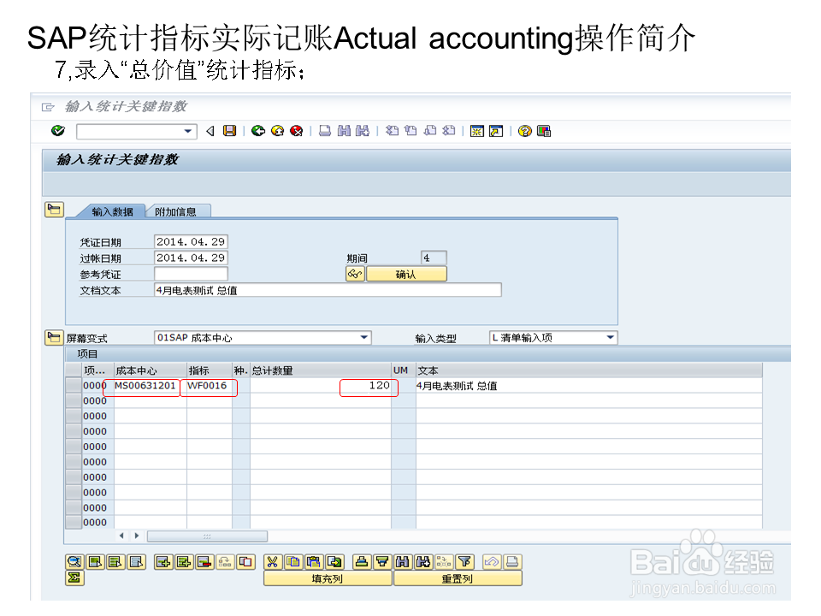Image resolution: width=821 pixels, height=616 pixels.
Task: Open the 输入类型 L 清单输入项 dropdown
Action: pos(610,338)
